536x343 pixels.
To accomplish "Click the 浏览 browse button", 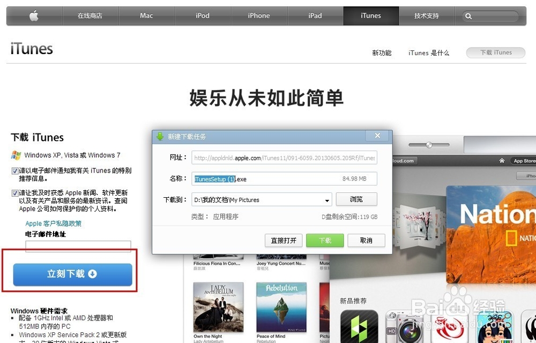I will tap(356, 199).
